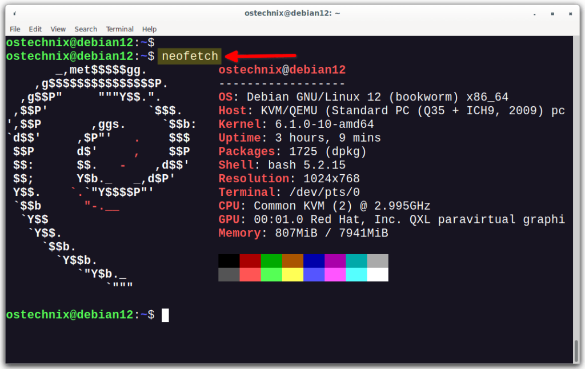Viewport: 585px width, 369px height.
Task: Click the black color swatch in the palette
Action: point(229,260)
